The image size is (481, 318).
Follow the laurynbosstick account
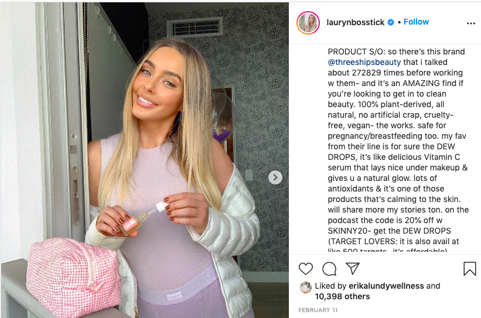[x=416, y=22]
